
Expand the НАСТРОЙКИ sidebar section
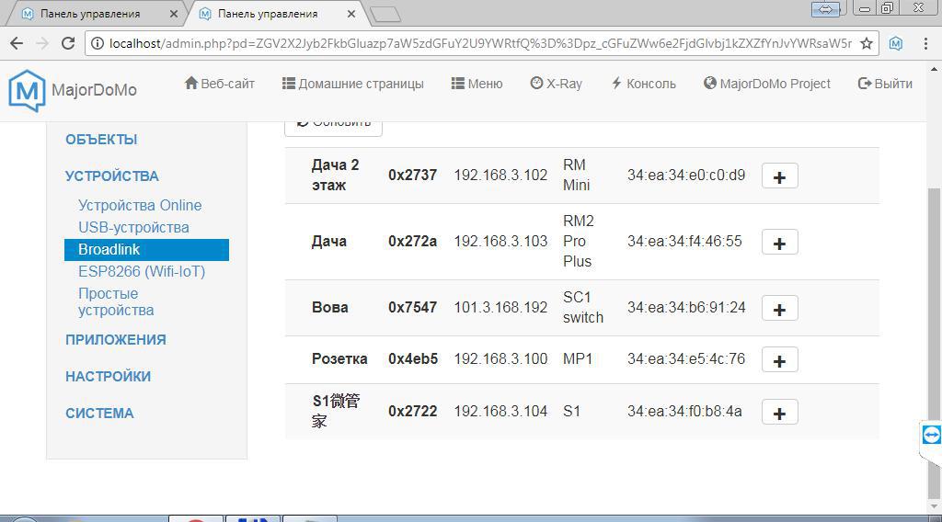point(109,376)
